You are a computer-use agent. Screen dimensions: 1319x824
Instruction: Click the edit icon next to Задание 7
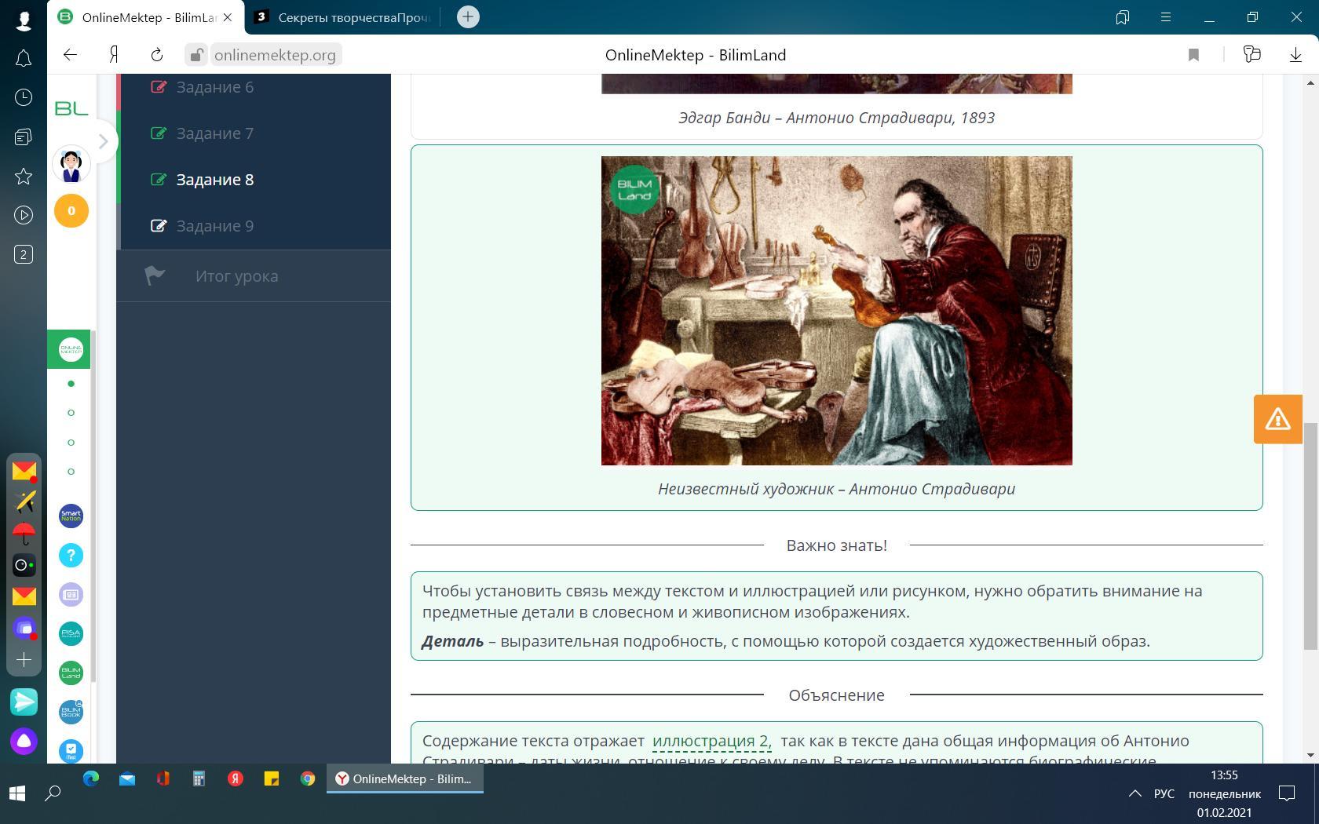[159, 133]
